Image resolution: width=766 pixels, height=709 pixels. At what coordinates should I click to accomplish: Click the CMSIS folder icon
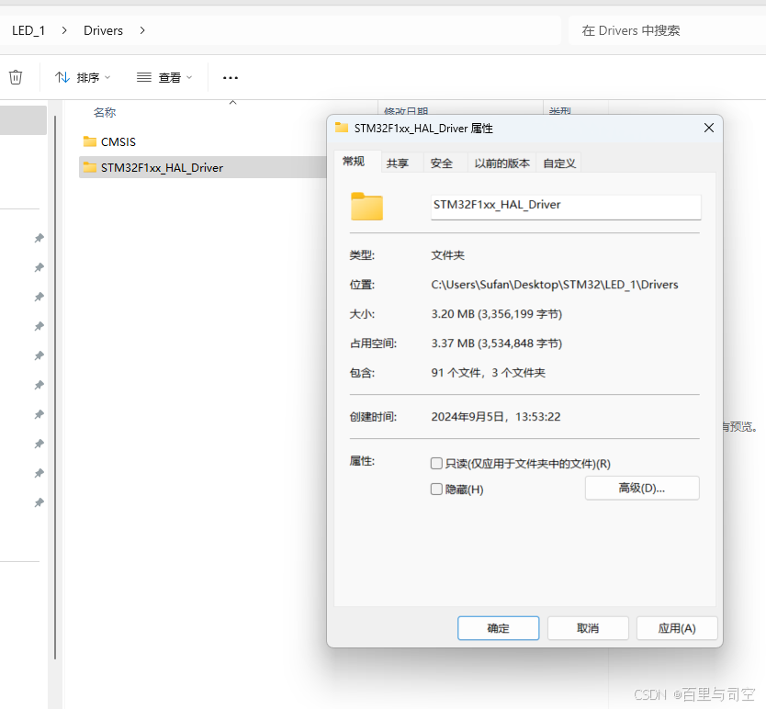pyautogui.click(x=89, y=141)
